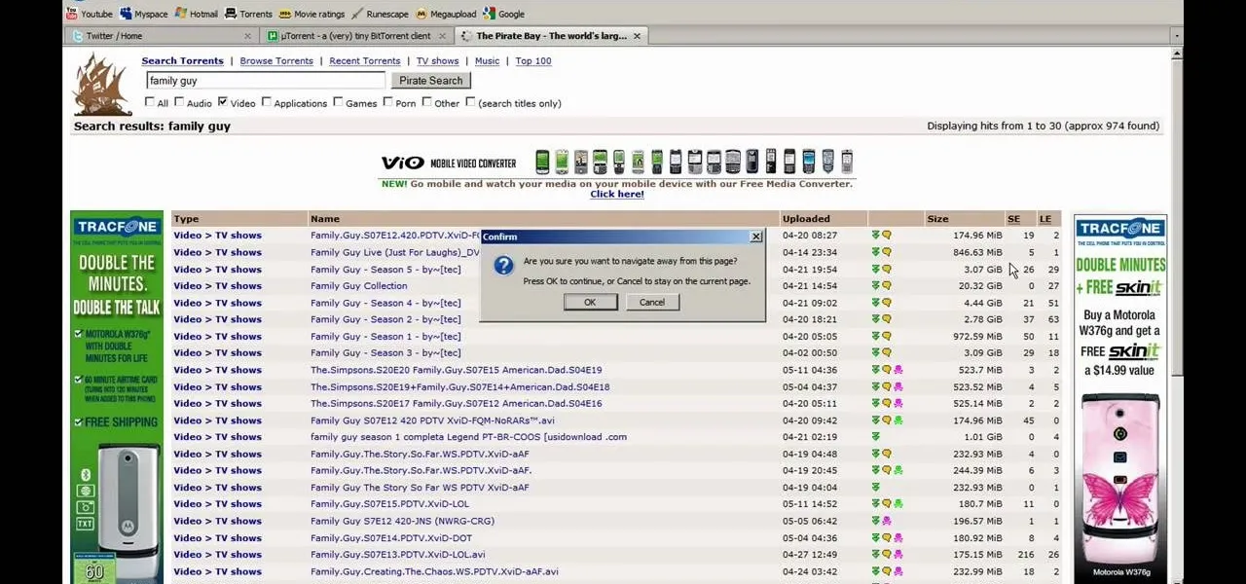Image resolution: width=1246 pixels, height=584 pixels.
Task: Click the right Tracfone Motorola W376g ad
Action: (1119, 399)
